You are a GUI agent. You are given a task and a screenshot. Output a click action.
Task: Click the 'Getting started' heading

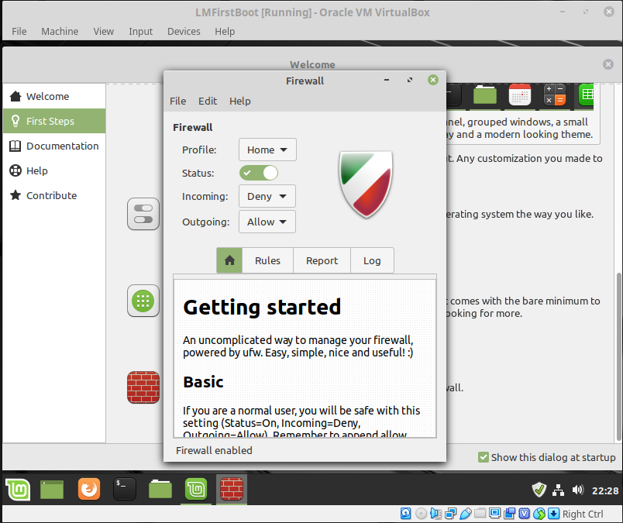click(262, 307)
